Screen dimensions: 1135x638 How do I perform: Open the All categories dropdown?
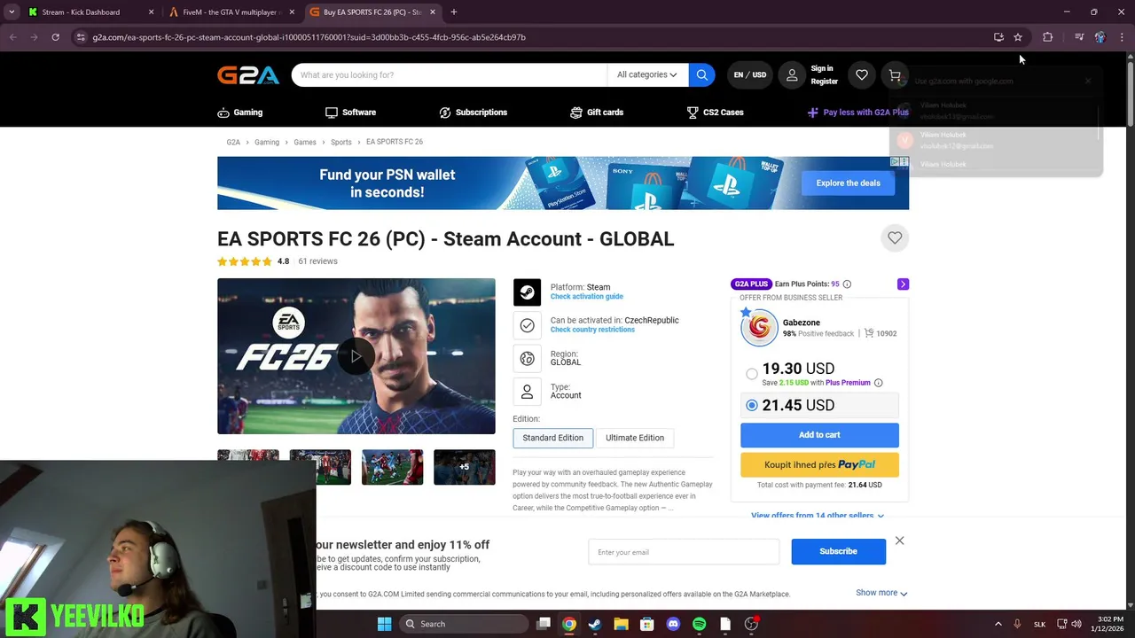(x=646, y=74)
